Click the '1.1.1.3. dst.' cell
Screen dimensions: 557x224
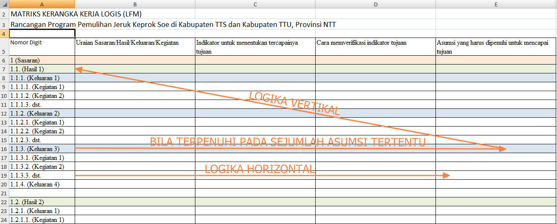click(42, 105)
